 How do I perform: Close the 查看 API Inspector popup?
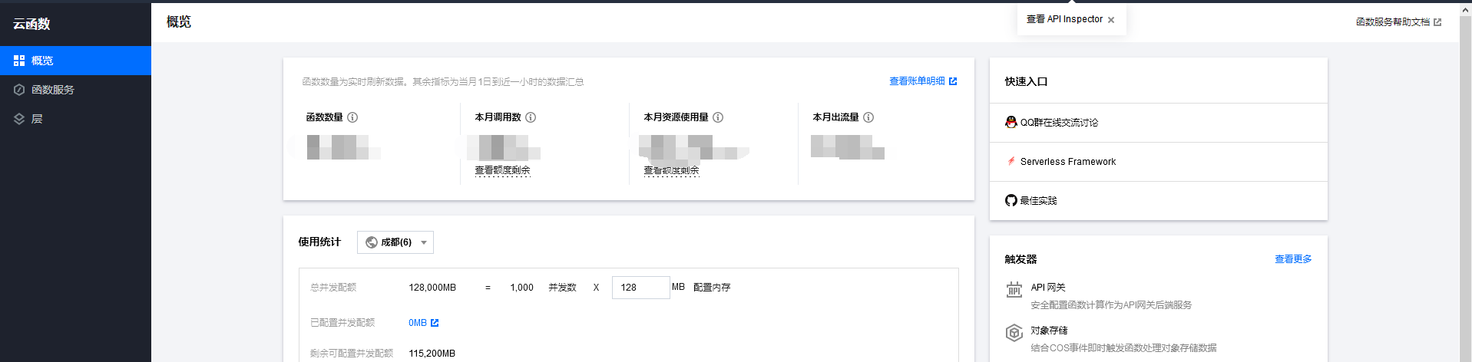click(1111, 20)
